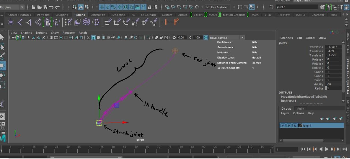Toggle playback P box of layer1
The image size is (350, 159).
(x=289, y=125)
